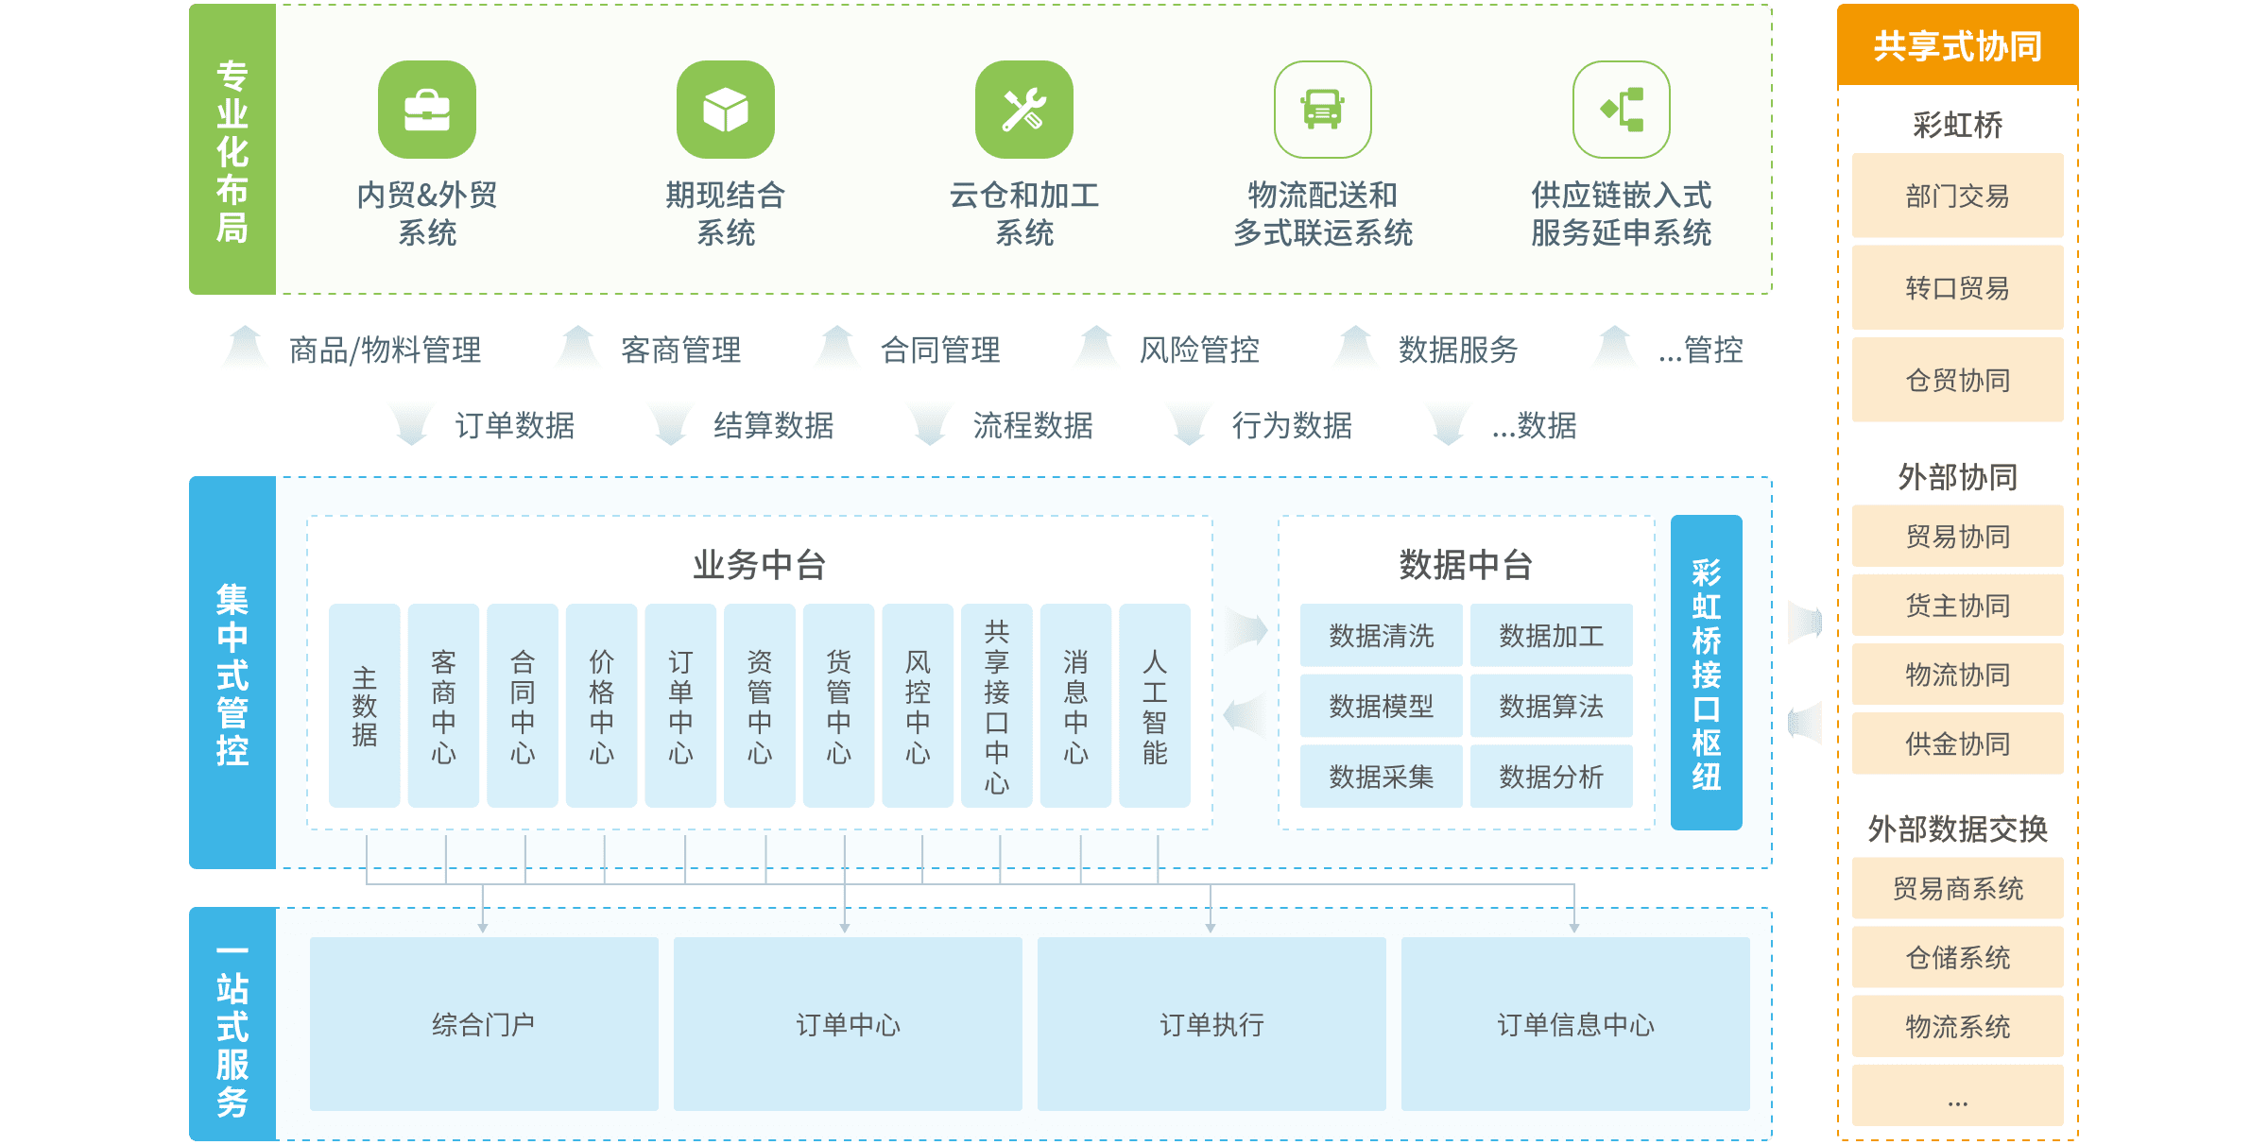Click the down arrow beside 订单数据
Image resolution: width=2268 pixels, height=1145 pixels.
click(x=411, y=424)
